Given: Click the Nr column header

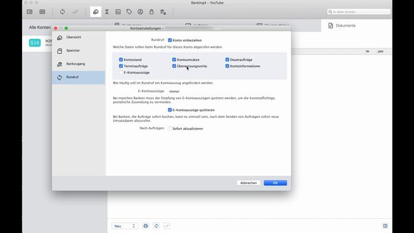Looking at the screenshot, I should [x=367, y=52].
